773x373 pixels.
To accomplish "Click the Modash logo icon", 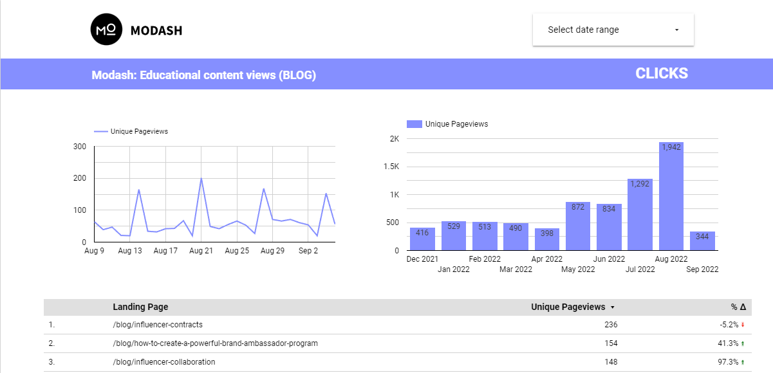I will 107,29.
